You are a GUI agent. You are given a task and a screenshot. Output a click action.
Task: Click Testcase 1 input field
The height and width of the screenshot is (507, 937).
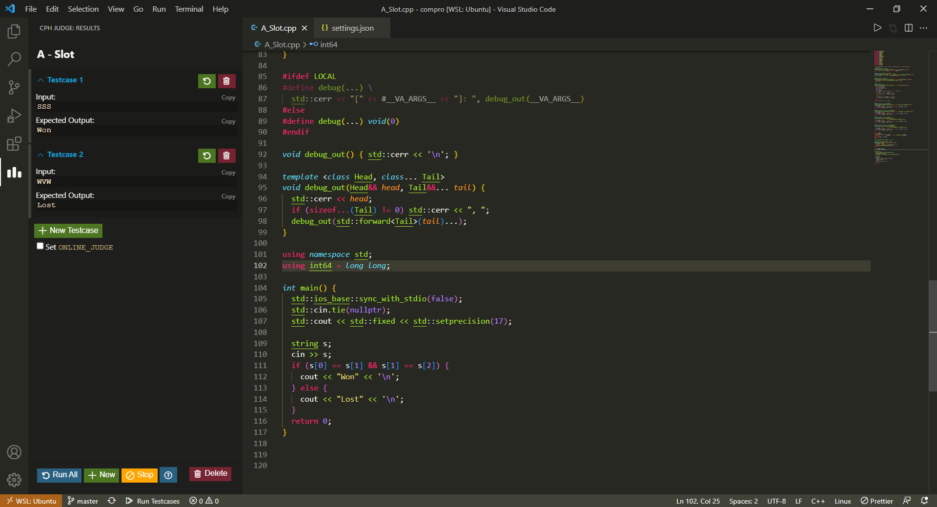pyautogui.click(x=136, y=107)
